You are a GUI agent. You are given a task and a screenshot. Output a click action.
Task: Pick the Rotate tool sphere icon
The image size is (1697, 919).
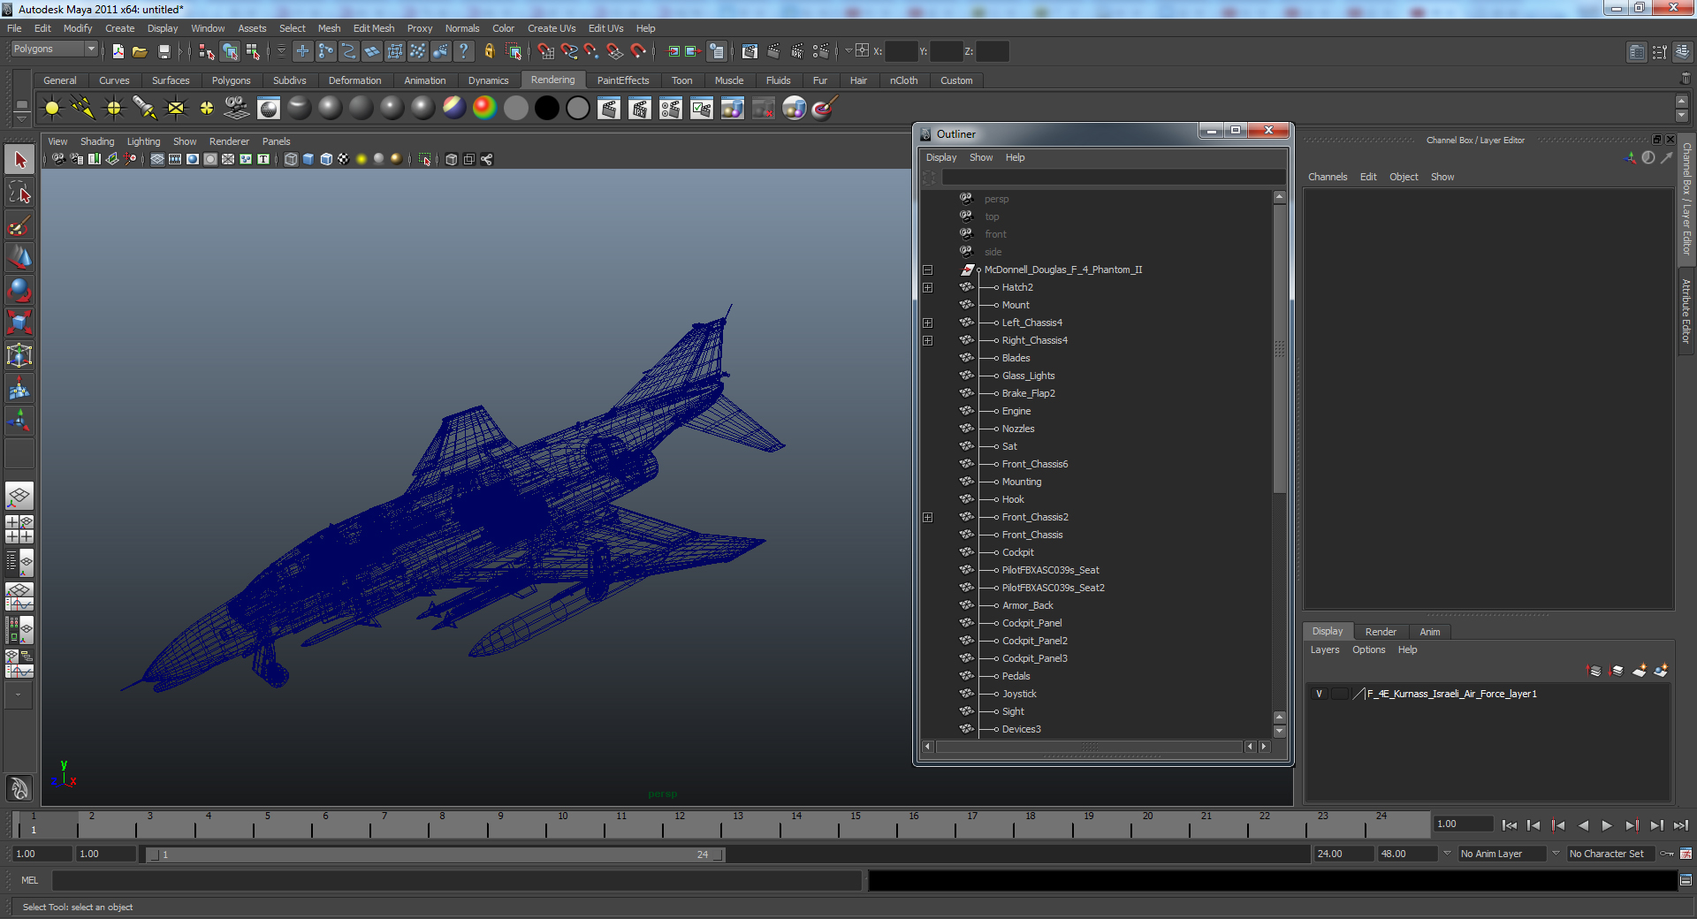tap(19, 290)
